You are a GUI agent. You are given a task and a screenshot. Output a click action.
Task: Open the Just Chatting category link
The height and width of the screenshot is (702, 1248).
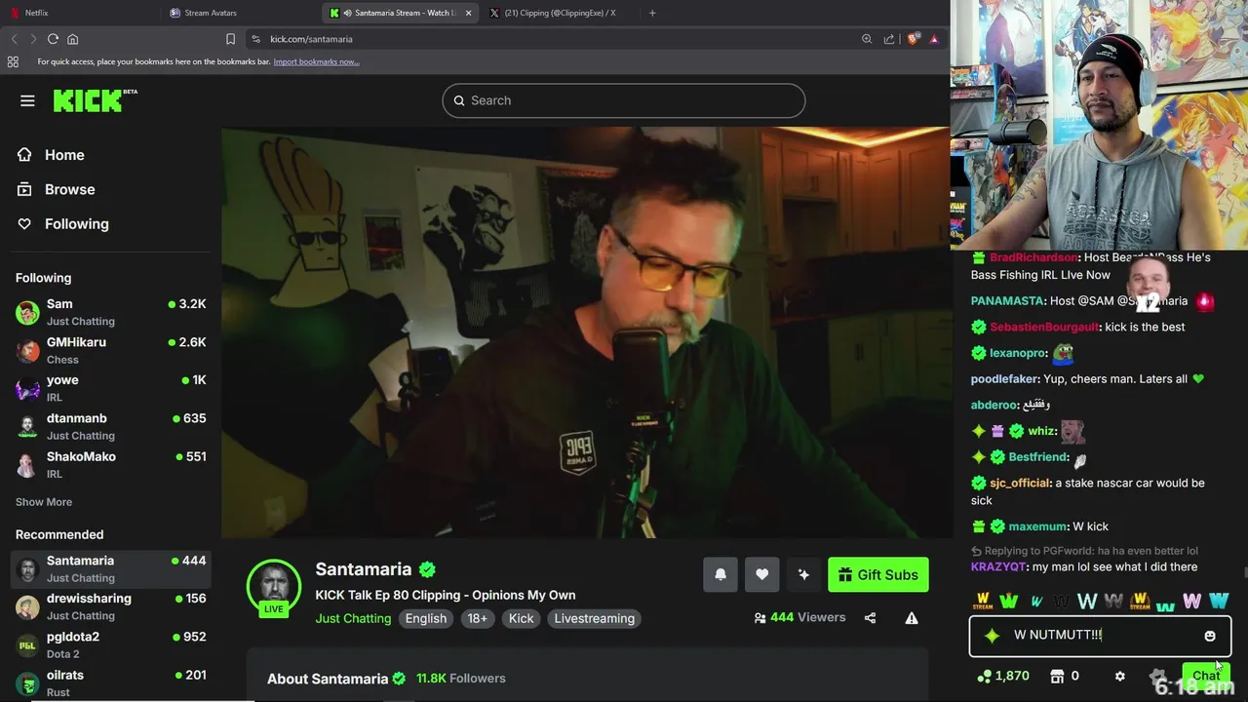353,618
